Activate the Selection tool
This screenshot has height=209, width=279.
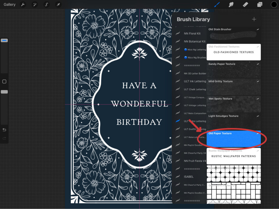[x=47, y=5]
